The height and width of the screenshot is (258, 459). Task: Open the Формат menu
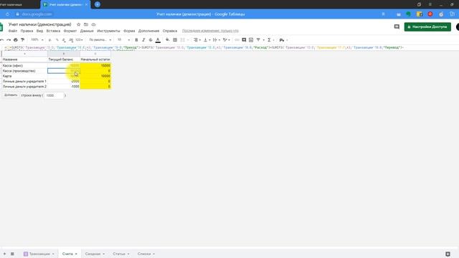[70, 31]
